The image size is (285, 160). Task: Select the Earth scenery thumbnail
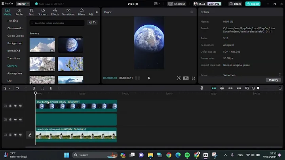pyautogui.click(x=70, y=45)
